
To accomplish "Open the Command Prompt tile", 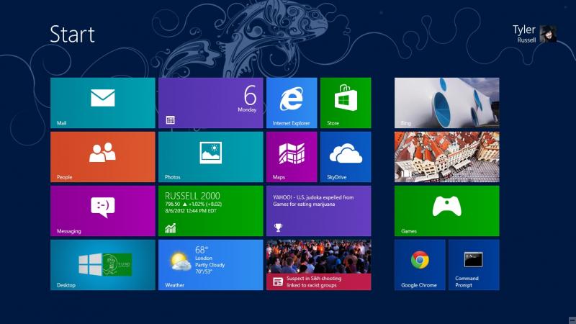I will [x=474, y=265].
